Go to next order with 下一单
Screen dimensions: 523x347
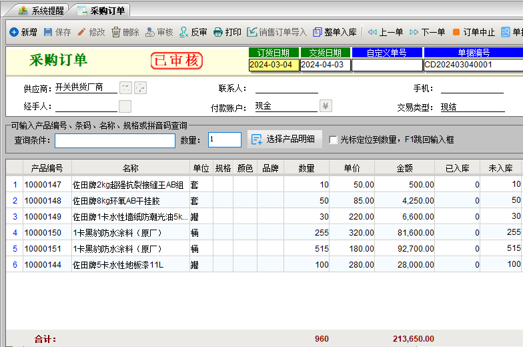427,32
